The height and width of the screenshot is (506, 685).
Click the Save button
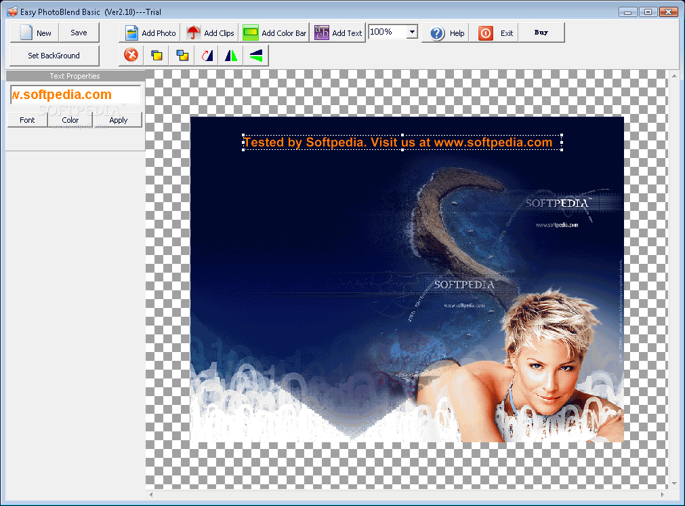click(x=79, y=33)
